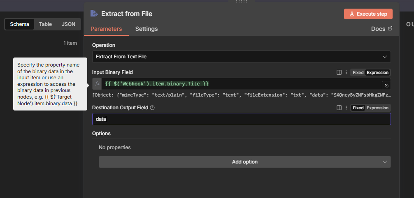Viewport: 414px width, 198px height.
Task: Open the Settings tab
Action: coord(146,29)
